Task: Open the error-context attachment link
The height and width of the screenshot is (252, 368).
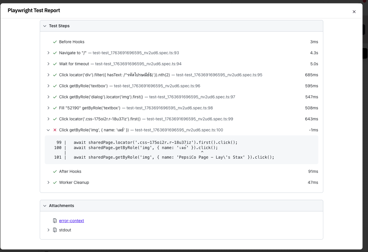Action: pyautogui.click(x=71, y=221)
